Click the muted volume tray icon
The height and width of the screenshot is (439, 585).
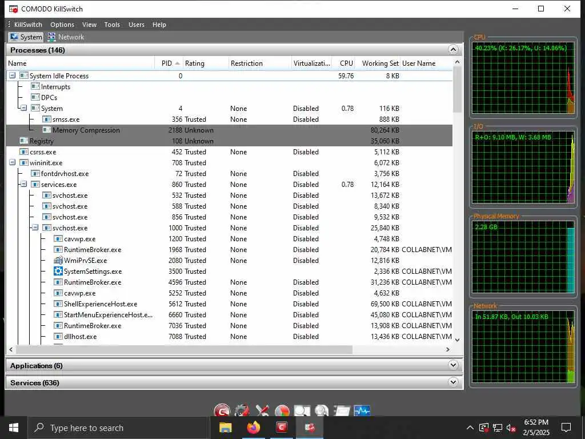pos(511,428)
